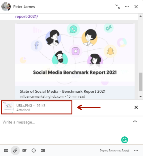Start a video meeting via camera icon
Image resolution: width=143 pixels, height=156 pixels.
(43, 151)
